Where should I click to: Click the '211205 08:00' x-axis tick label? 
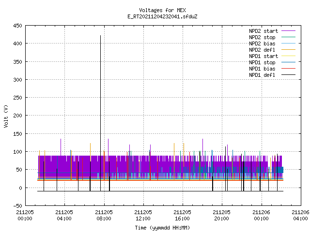[104, 215]
